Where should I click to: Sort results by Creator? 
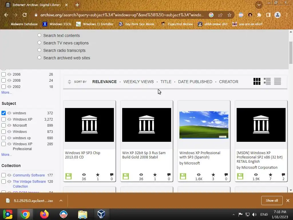[x=229, y=82]
